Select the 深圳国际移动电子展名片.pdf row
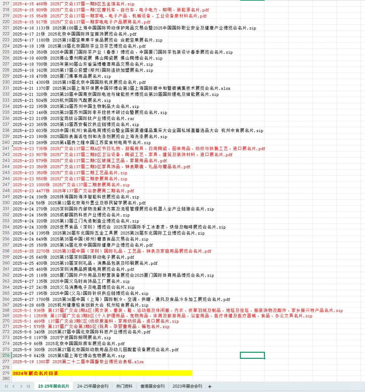Screen dimensions: 365x392 point(73,257)
